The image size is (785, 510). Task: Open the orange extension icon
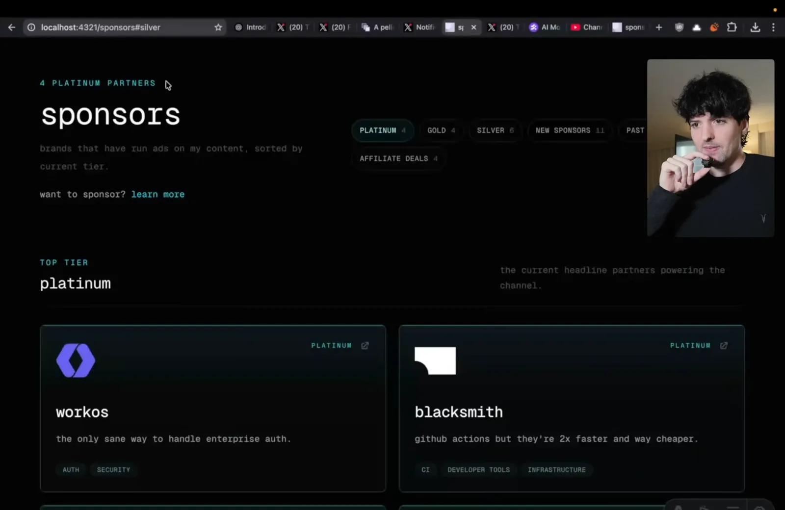(x=714, y=27)
